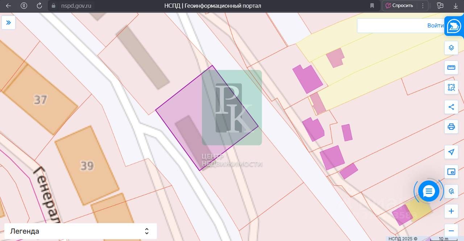Select the ruler measurement tool
This screenshot has width=464, height=241.
point(451,67)
